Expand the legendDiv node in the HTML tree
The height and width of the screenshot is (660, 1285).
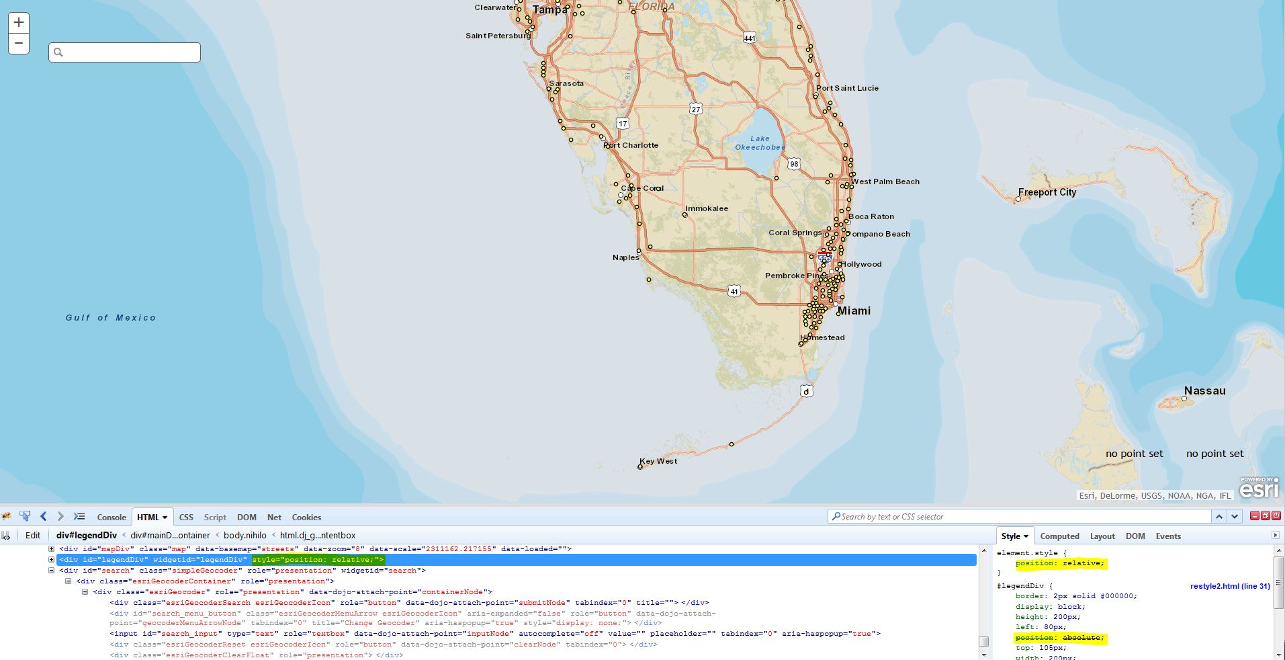52,560
